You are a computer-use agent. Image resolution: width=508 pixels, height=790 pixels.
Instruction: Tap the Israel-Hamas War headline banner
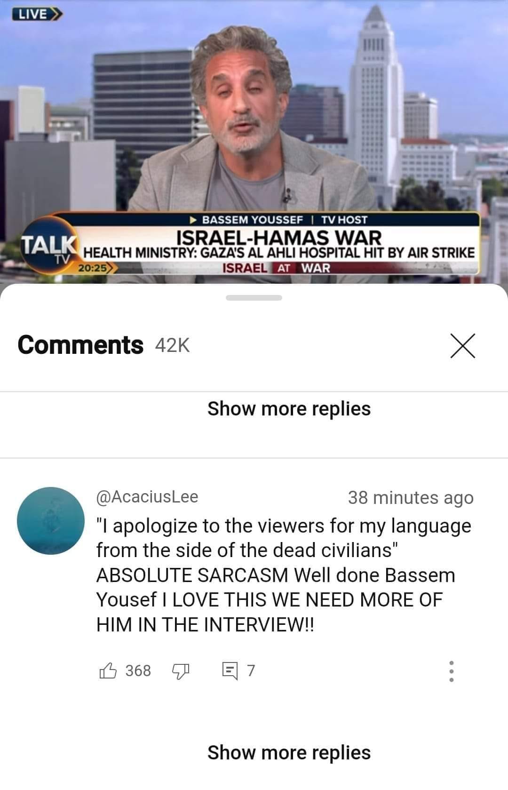pos(278,237)
